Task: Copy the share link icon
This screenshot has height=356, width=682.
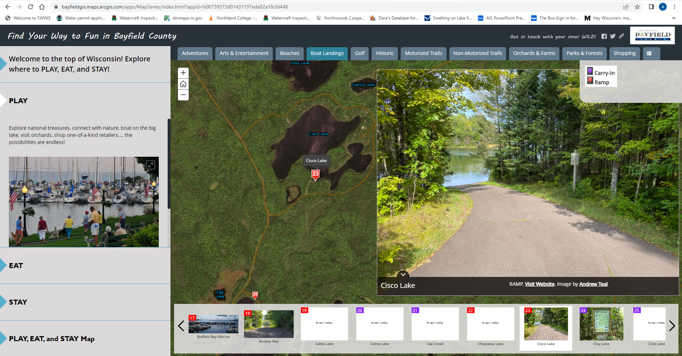Action: click(x=621, y=36)
